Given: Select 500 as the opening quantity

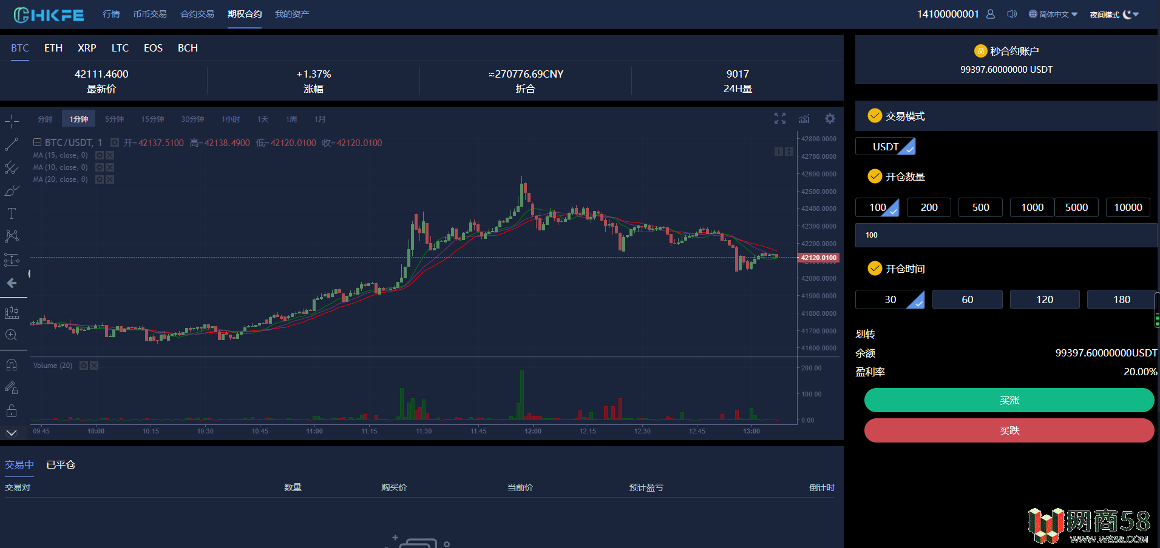Looking at the screenshot, I should [981, 207].
